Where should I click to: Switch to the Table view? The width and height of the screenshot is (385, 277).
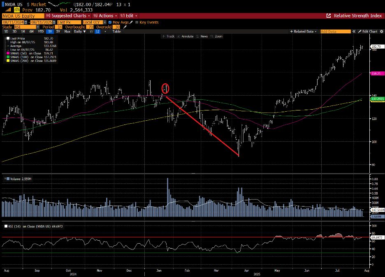click(x=117, y=31)
